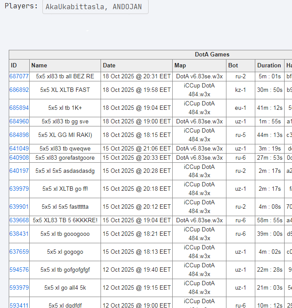Image resolution: width=292 pixels, height=308 pixels.
Task: Click duration '58m : 55s'
Action: point(270,220)
